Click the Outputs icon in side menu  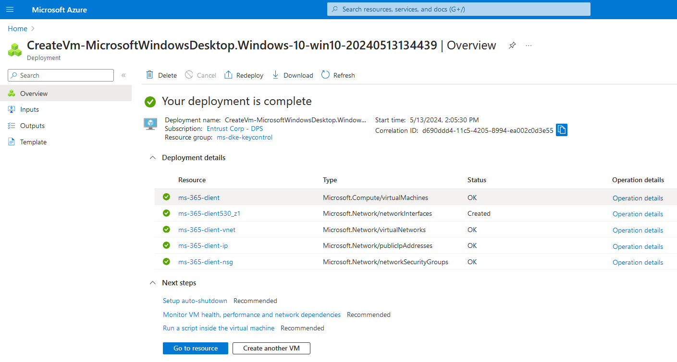(12, 126)
